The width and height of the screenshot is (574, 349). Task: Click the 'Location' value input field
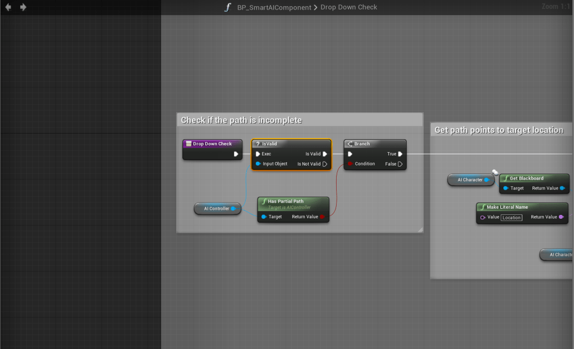click(511, 218)
